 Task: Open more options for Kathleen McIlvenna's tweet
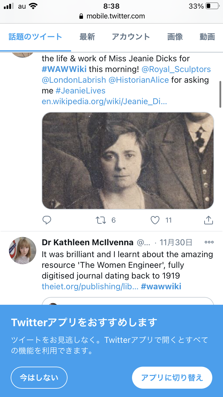209,242
